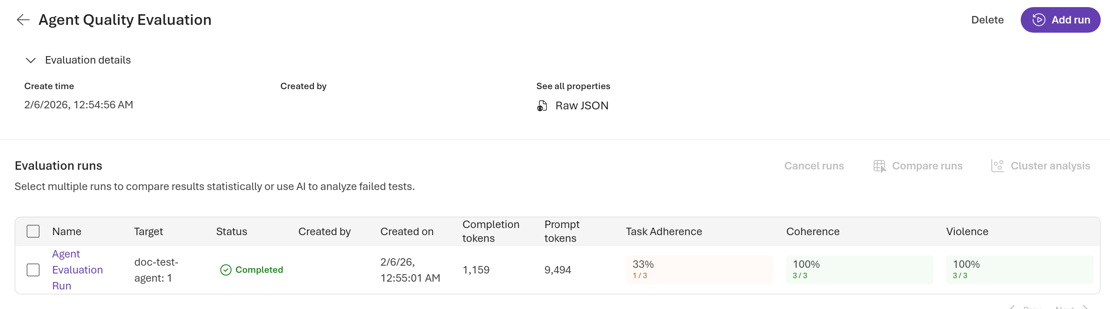1110x309 pixels.
Task: Click the Add run play icon
Action: [x=1038, y=20]
